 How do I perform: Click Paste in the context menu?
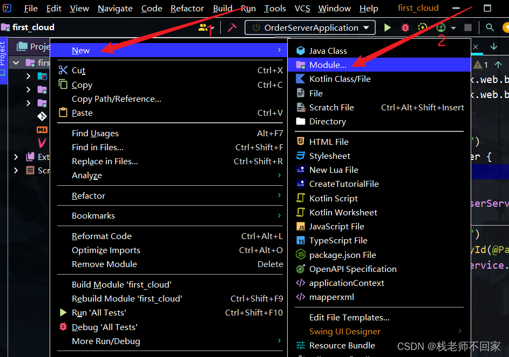(169, 113)
